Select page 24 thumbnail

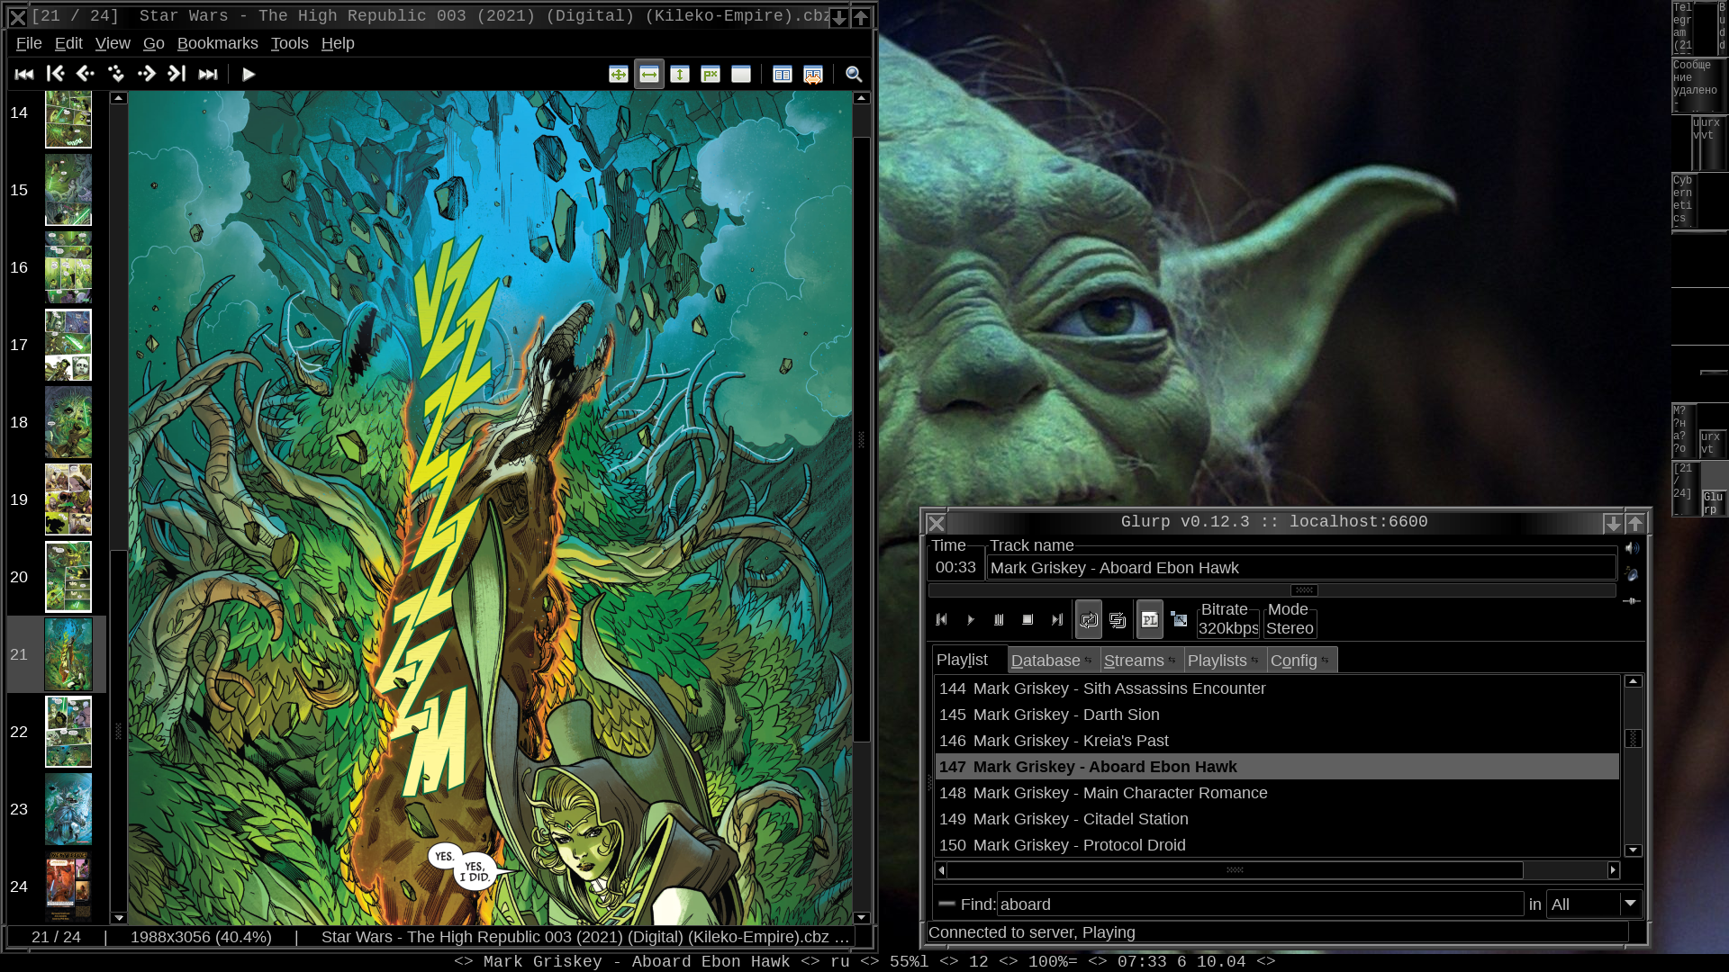click(68, 886)
